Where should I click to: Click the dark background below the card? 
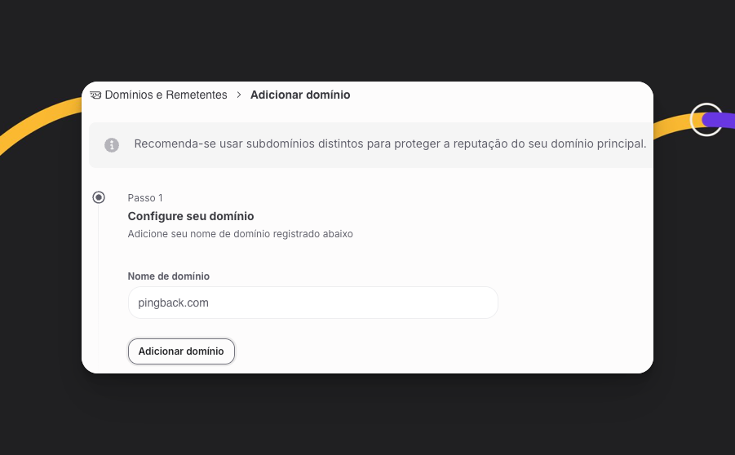pyautogui.click(x=367, y=416)
